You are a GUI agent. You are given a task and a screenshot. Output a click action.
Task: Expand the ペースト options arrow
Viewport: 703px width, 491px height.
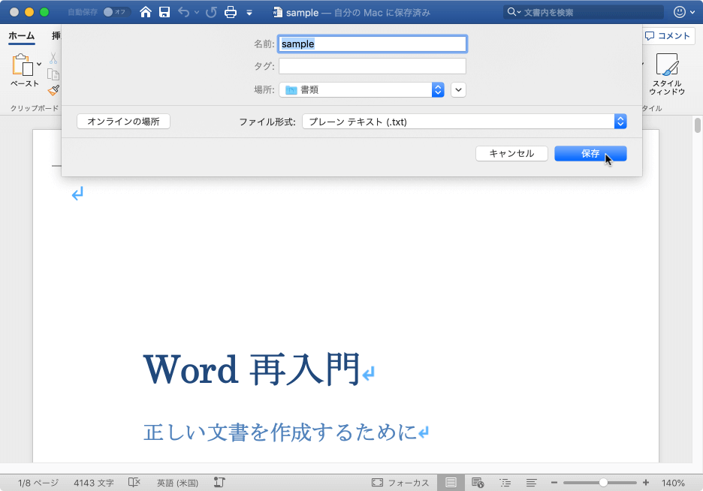coord(39,64)
